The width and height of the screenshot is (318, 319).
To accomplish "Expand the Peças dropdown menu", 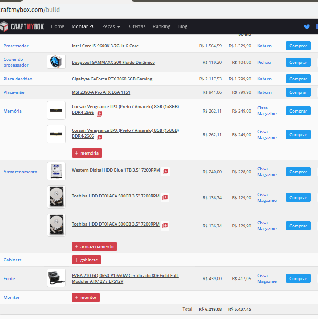I will click(111, 26).
